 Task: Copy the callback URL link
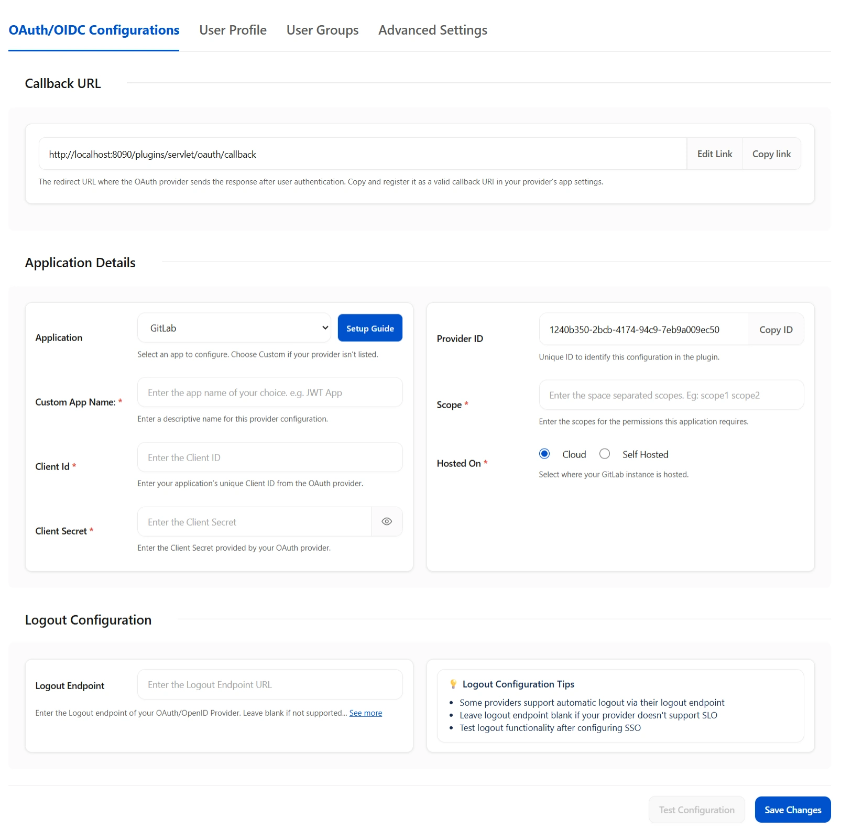click(771, 153)
